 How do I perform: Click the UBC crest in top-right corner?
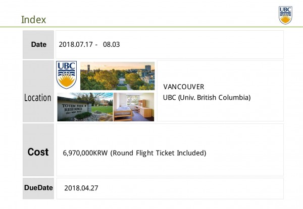pyautogui.click(x=285, y=15)
